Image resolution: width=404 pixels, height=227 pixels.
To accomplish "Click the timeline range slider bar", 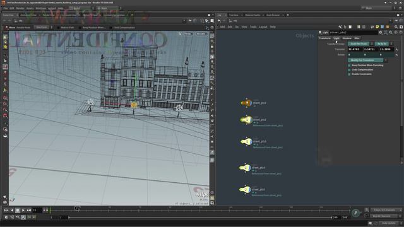I will pos(200,218).
